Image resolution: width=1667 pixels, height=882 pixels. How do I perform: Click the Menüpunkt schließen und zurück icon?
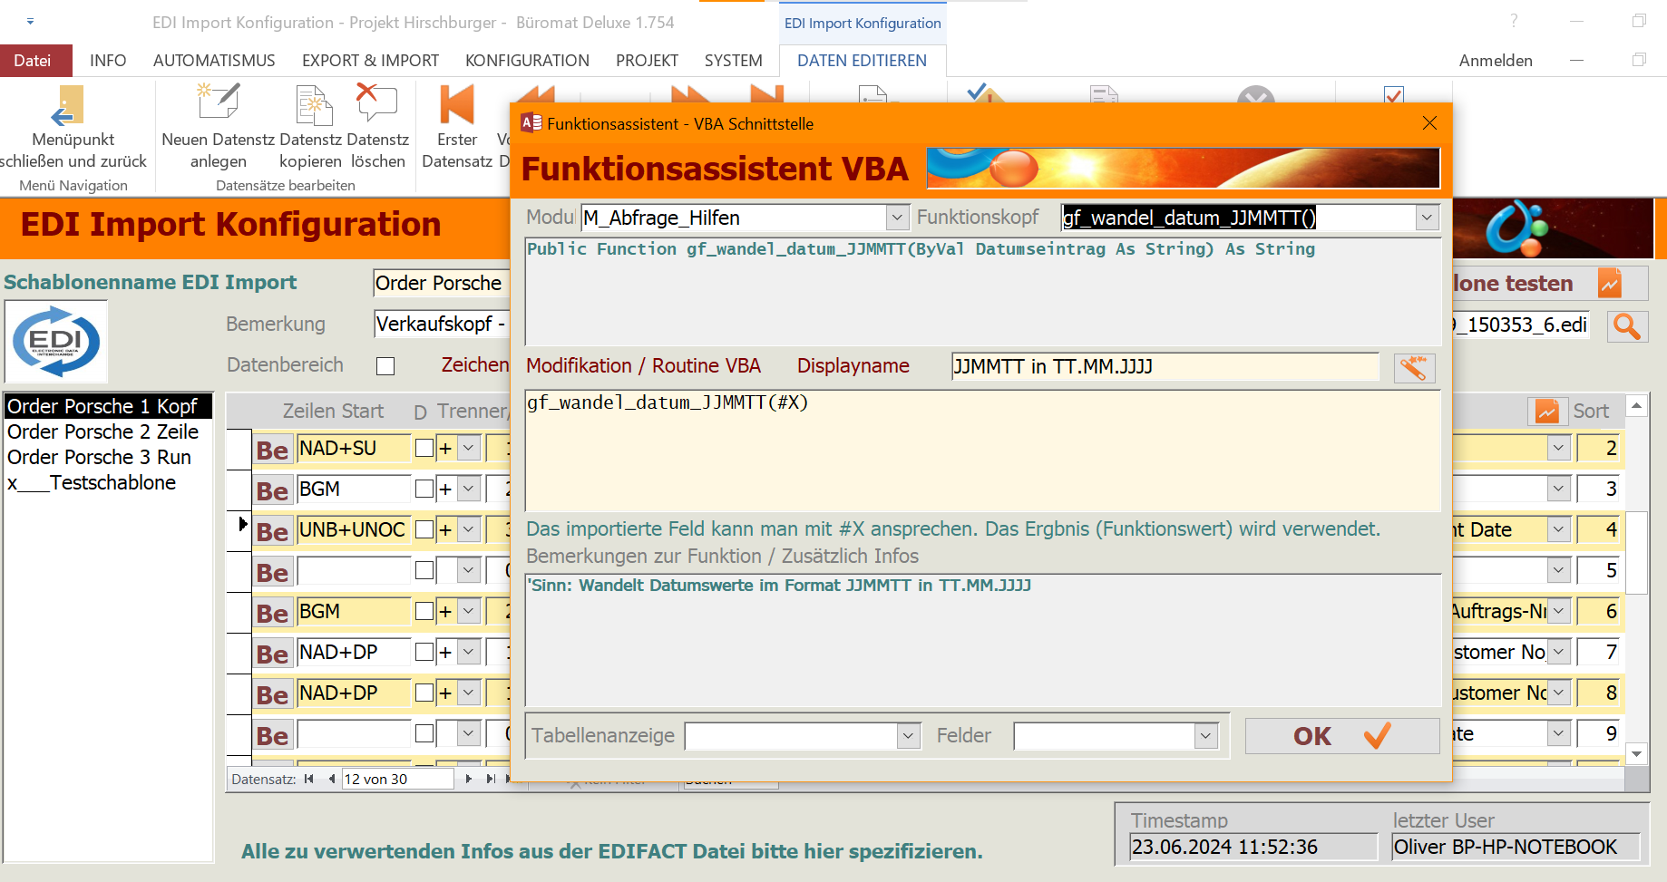coord(67,106)
